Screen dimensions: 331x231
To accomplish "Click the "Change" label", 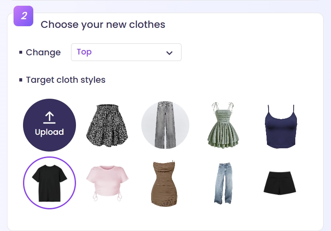I will click(43, 52).
